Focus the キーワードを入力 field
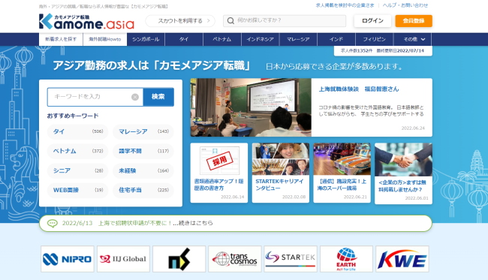The height and width of the screenshot is (280, 488). tap(95, 97)
